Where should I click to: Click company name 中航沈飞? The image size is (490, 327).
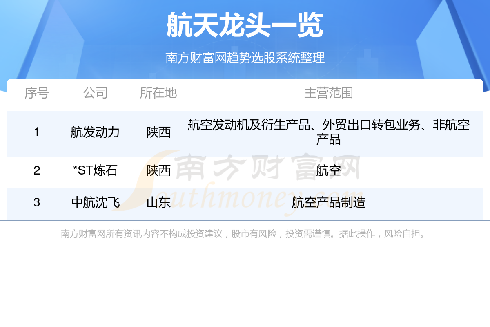click(x=95, y=202)
